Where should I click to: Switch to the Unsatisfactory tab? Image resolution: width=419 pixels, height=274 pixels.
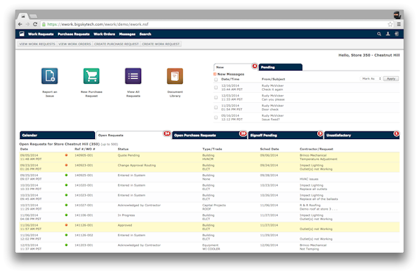pyautogui.click(x=362, y=135)
